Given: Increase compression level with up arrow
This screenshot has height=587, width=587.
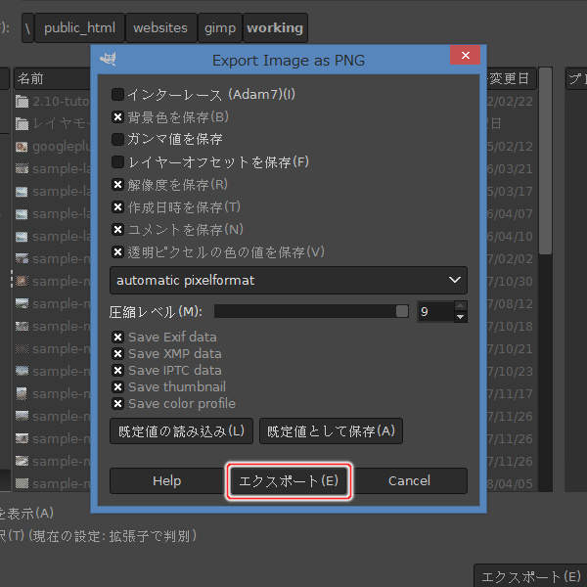Looking at the screenshot, I should tap(461, 306).
